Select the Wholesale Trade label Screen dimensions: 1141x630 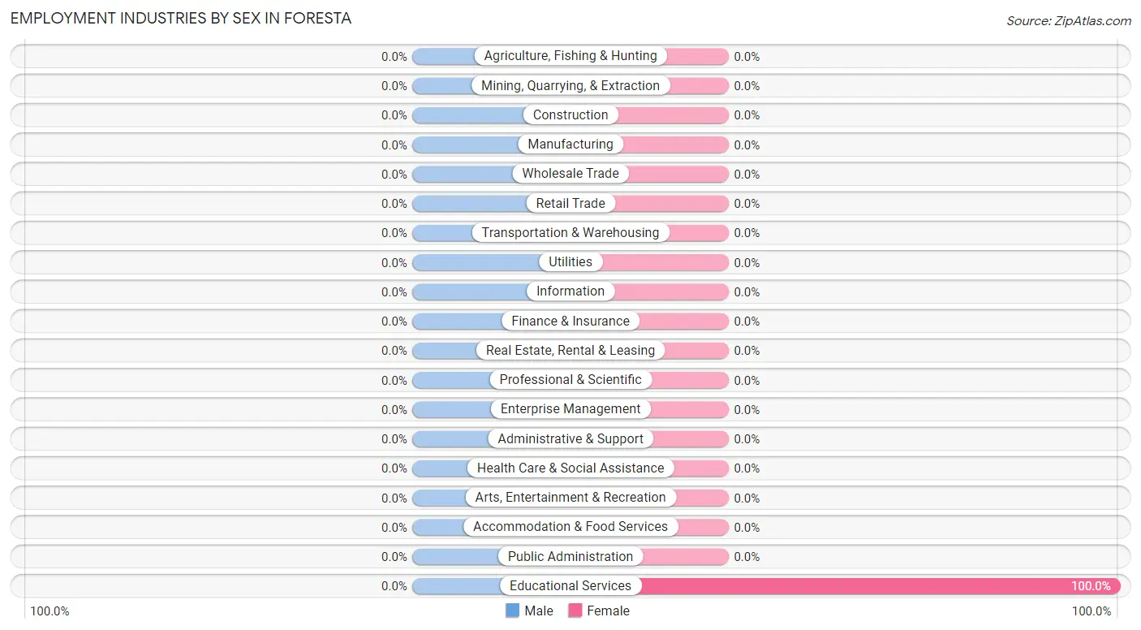pyautogui.click(x=570, y=174)
